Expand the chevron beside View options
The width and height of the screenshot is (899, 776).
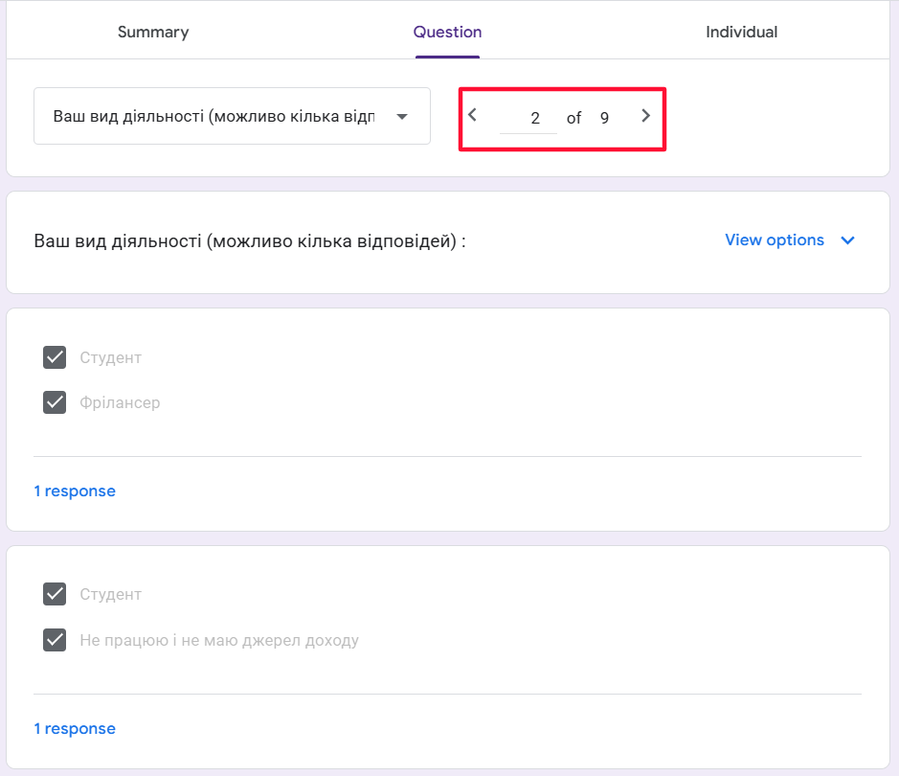(x=847, y=240)
